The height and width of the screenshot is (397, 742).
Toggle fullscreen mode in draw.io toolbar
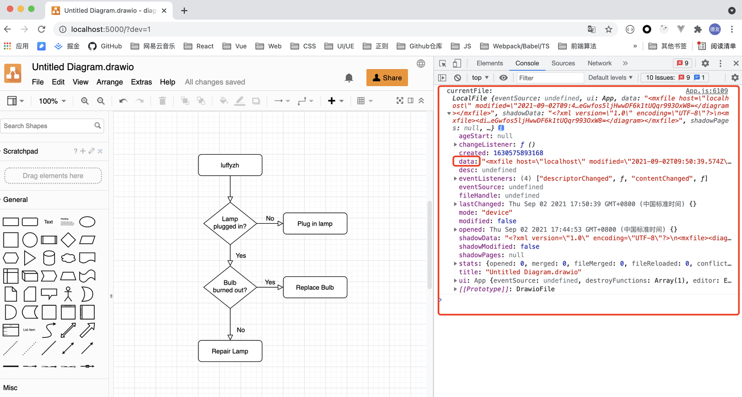[x=399, y=101]
